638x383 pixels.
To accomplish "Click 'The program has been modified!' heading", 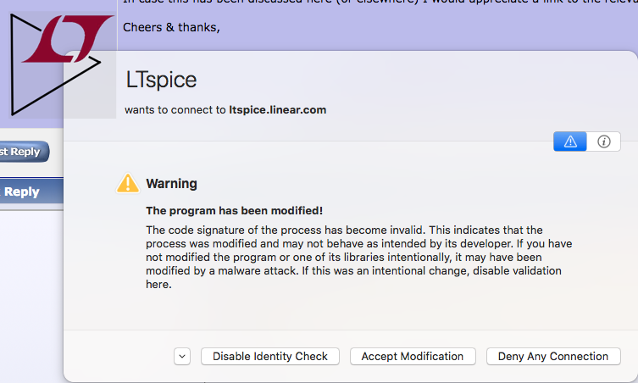I will [235, 211].
